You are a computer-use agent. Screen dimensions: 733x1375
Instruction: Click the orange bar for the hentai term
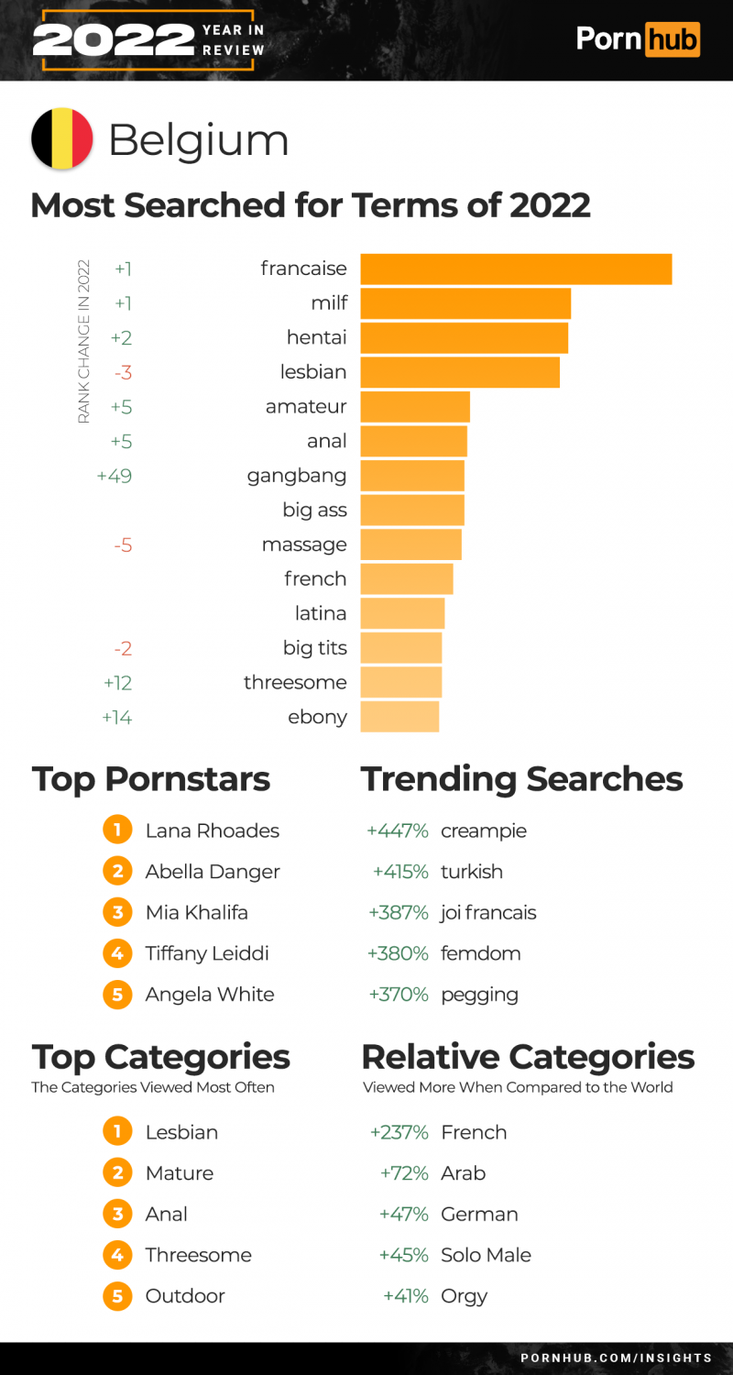tap(464, 337)
